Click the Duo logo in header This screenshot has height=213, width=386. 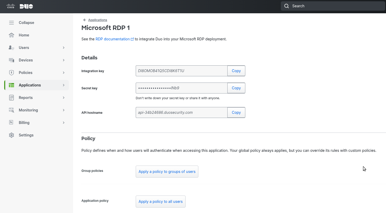coord(26,6)
